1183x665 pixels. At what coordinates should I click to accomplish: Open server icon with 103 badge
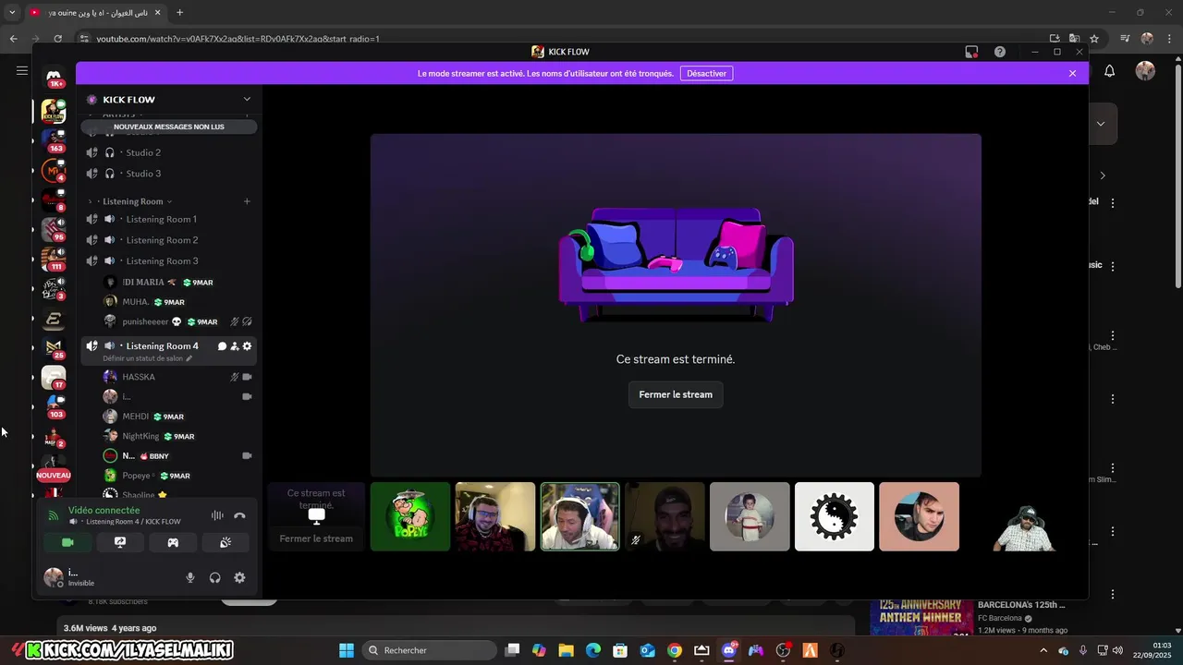pyautogui.click(x=54, y=406)
